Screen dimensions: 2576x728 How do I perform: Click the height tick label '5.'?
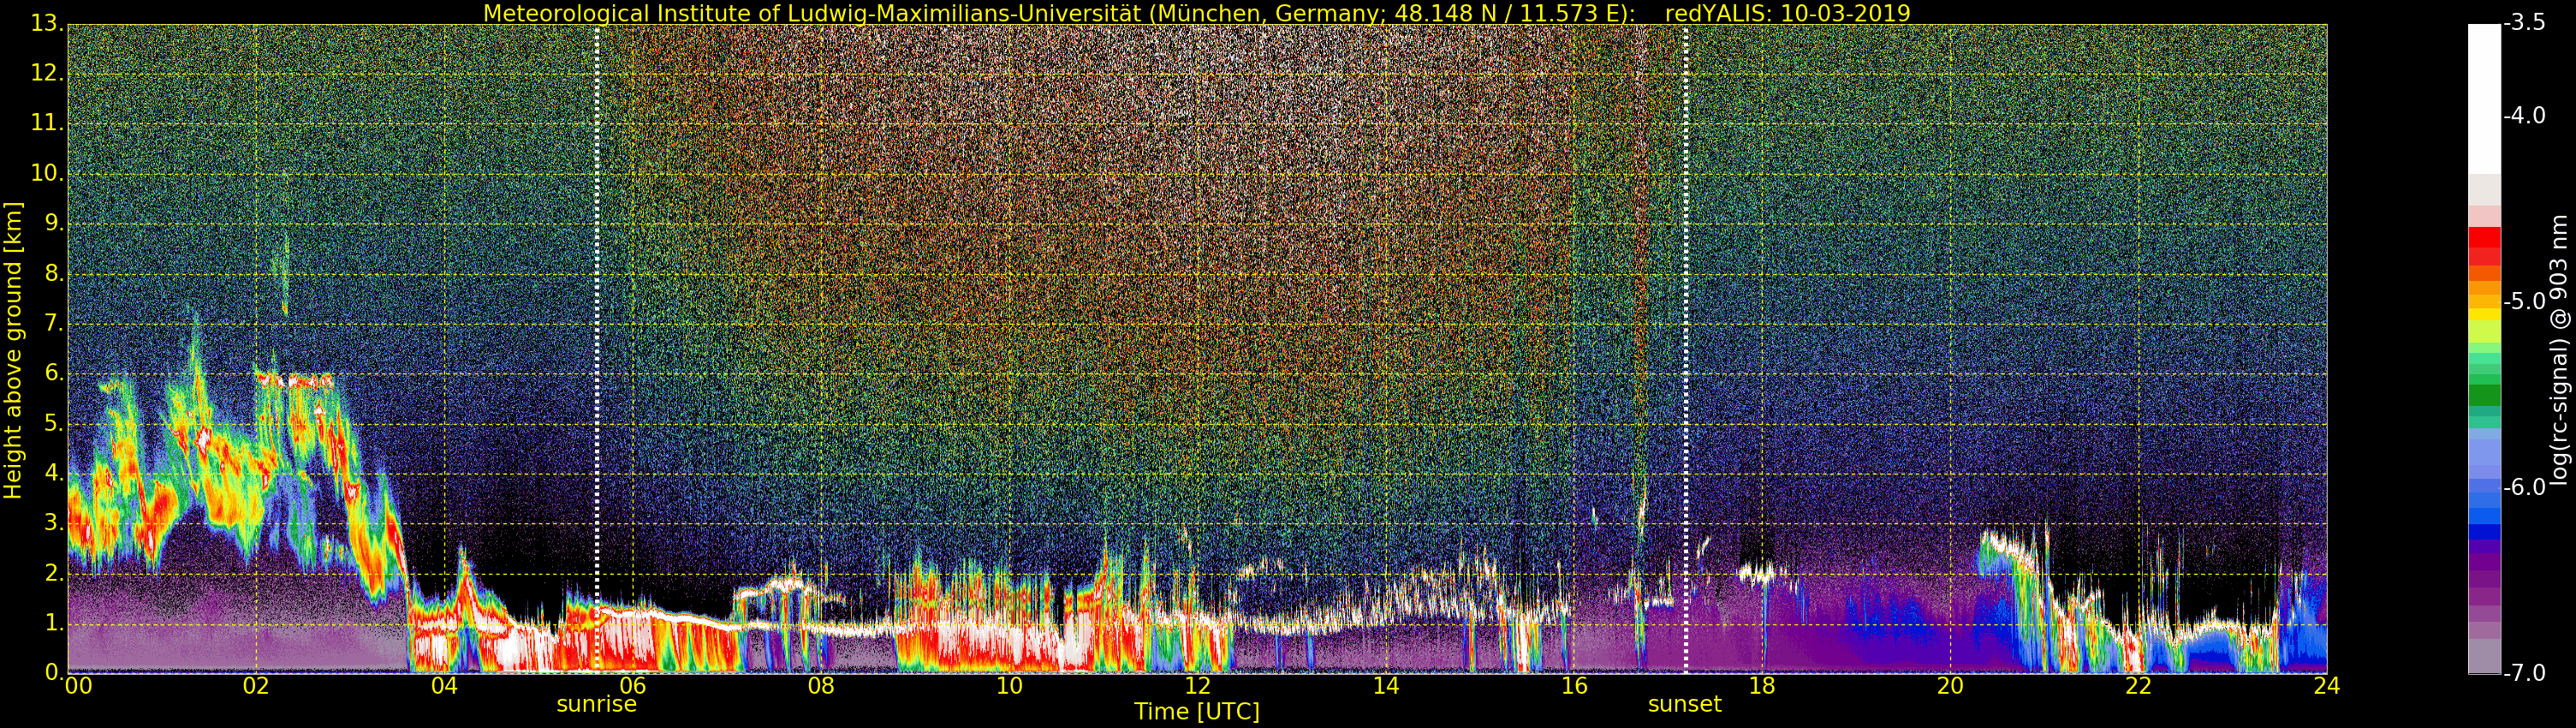click(x=53, y=424)
